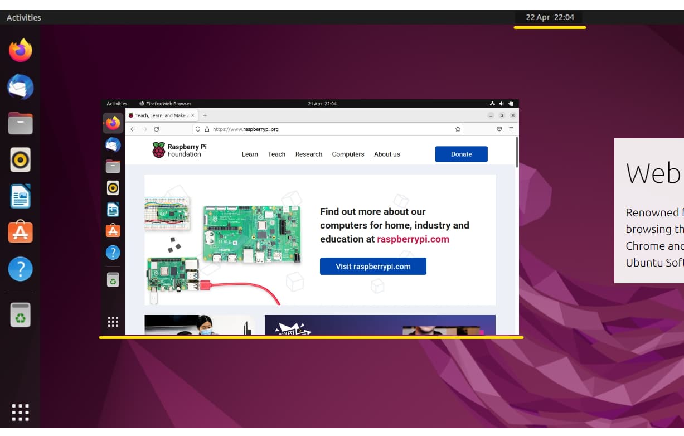This screenshot has height=436, width=684.
Task: Open the 22 Apr 22:04 clock menu
Action: click(x=550, y=17)
